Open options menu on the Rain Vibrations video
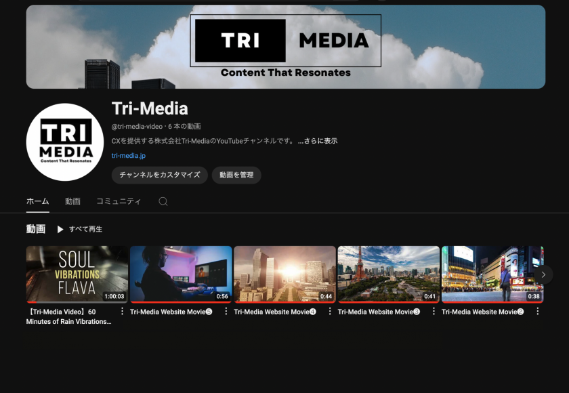 tap(121, 312)
